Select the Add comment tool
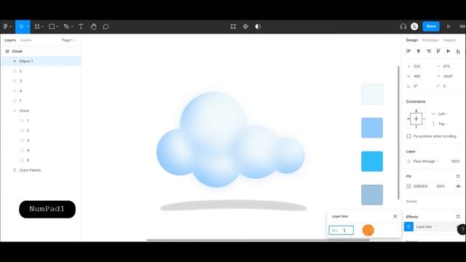This screenshot has width=466, height=262. pos(106,26)
